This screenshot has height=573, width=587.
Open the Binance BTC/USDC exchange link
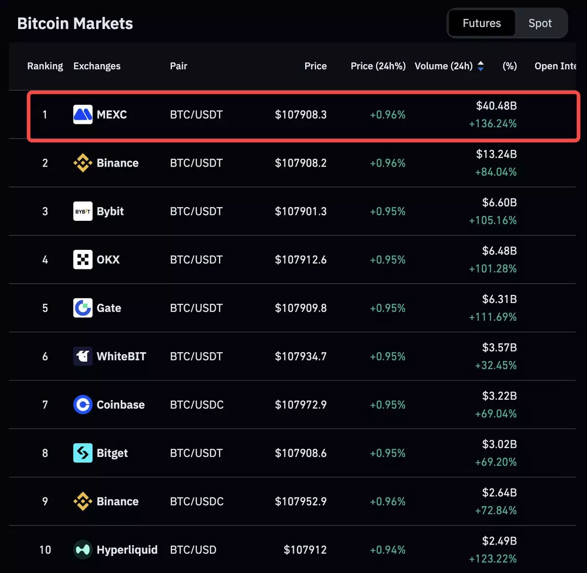pyautogui.click(x=117, y=501)
